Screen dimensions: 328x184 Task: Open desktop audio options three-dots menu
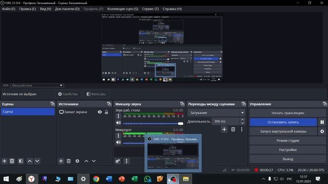coord(118,116)
